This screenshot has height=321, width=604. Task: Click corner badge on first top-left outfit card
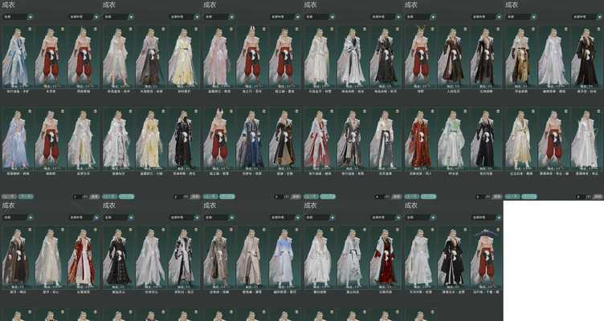coord(30,30)
